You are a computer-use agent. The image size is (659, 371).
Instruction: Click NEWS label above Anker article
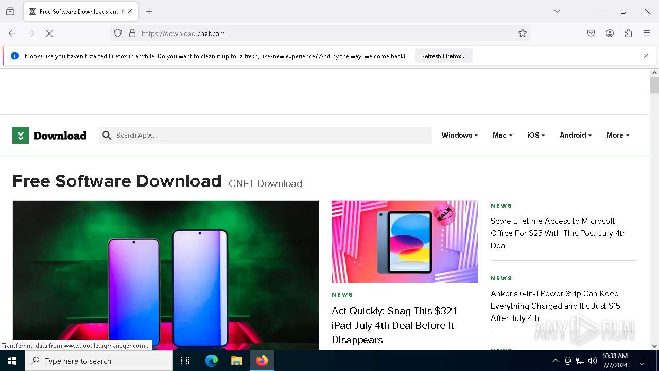click(x=501, y=278)
